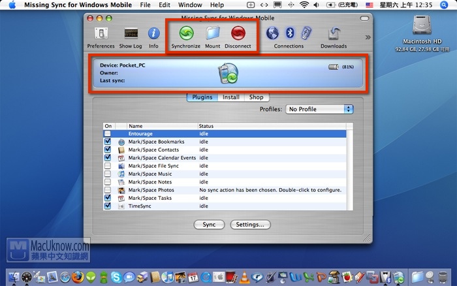The height and width of the screenshot is (286, 457).
Task: Select the Mark/Space Bookmarks row icon
Action: pos(121,142)
